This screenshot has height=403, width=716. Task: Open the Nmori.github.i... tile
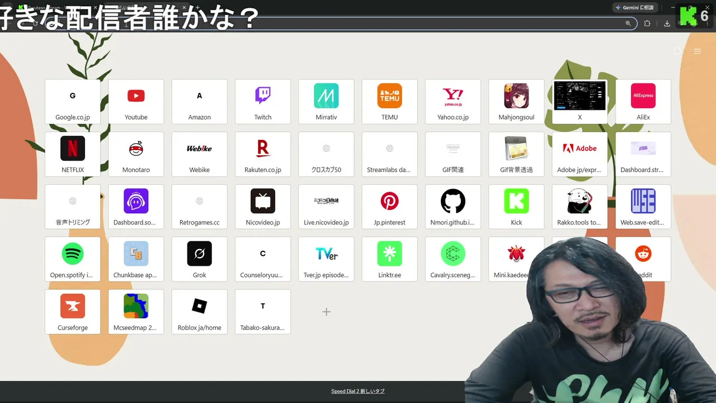coord(453,207)
